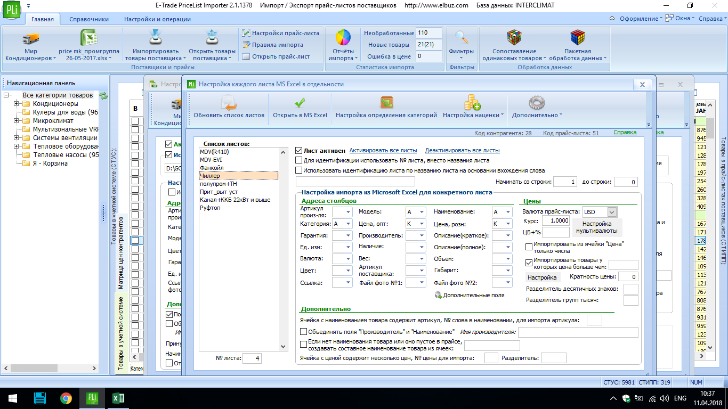Expand Системы вентиляции tree node

point(17,138)
